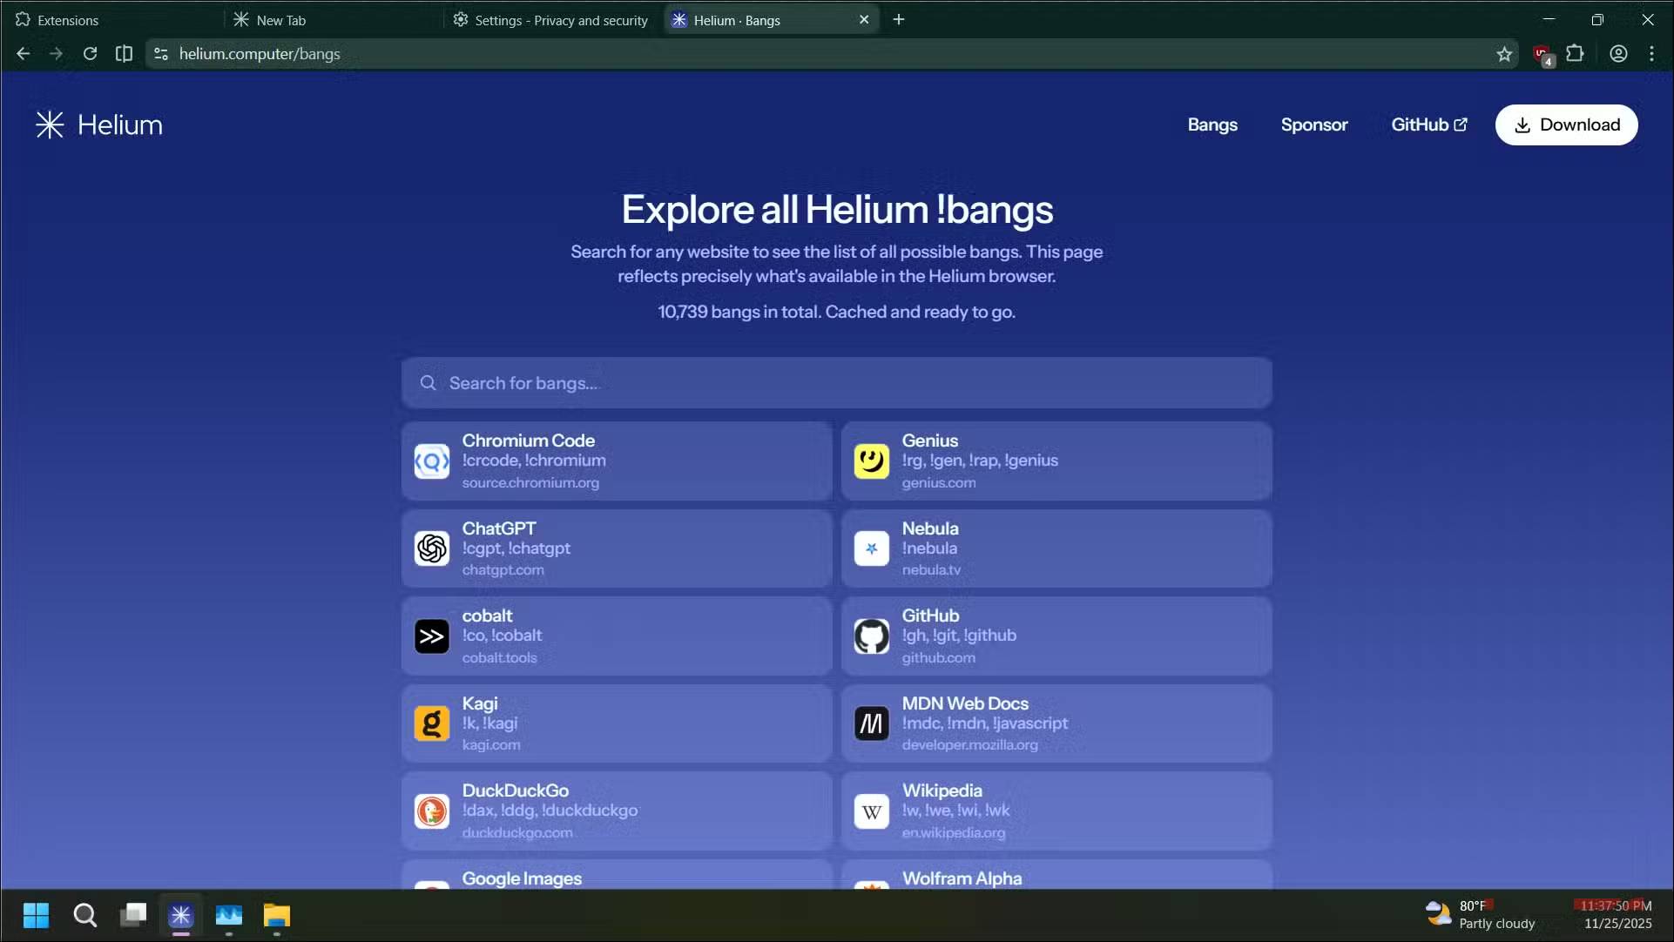
Task: Open the browser Extensions puzzle icon
Action: pos(1575,54)
